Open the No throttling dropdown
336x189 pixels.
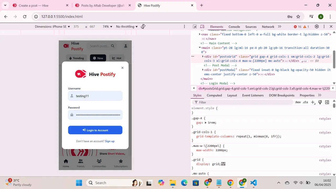[x=127, y=27]
